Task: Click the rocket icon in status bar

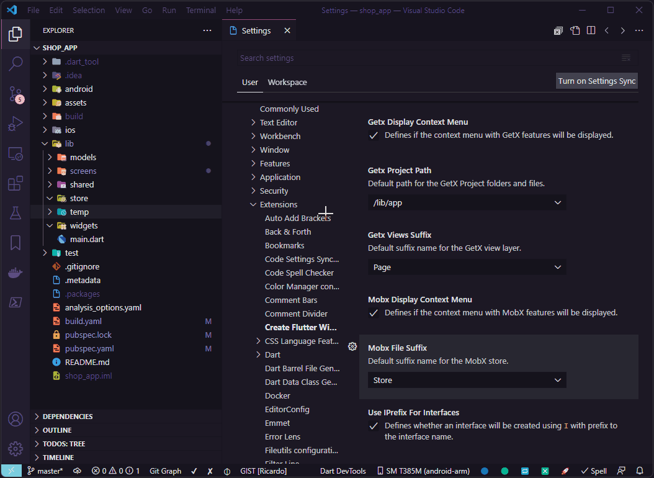Action: click(x=565, y=471)
